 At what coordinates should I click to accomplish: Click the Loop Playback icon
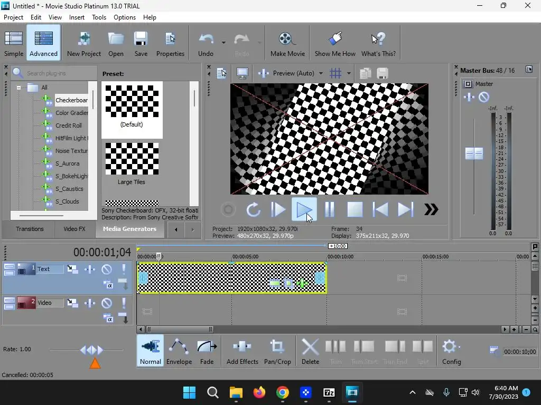pyautogui.click(x=254, y=210)
